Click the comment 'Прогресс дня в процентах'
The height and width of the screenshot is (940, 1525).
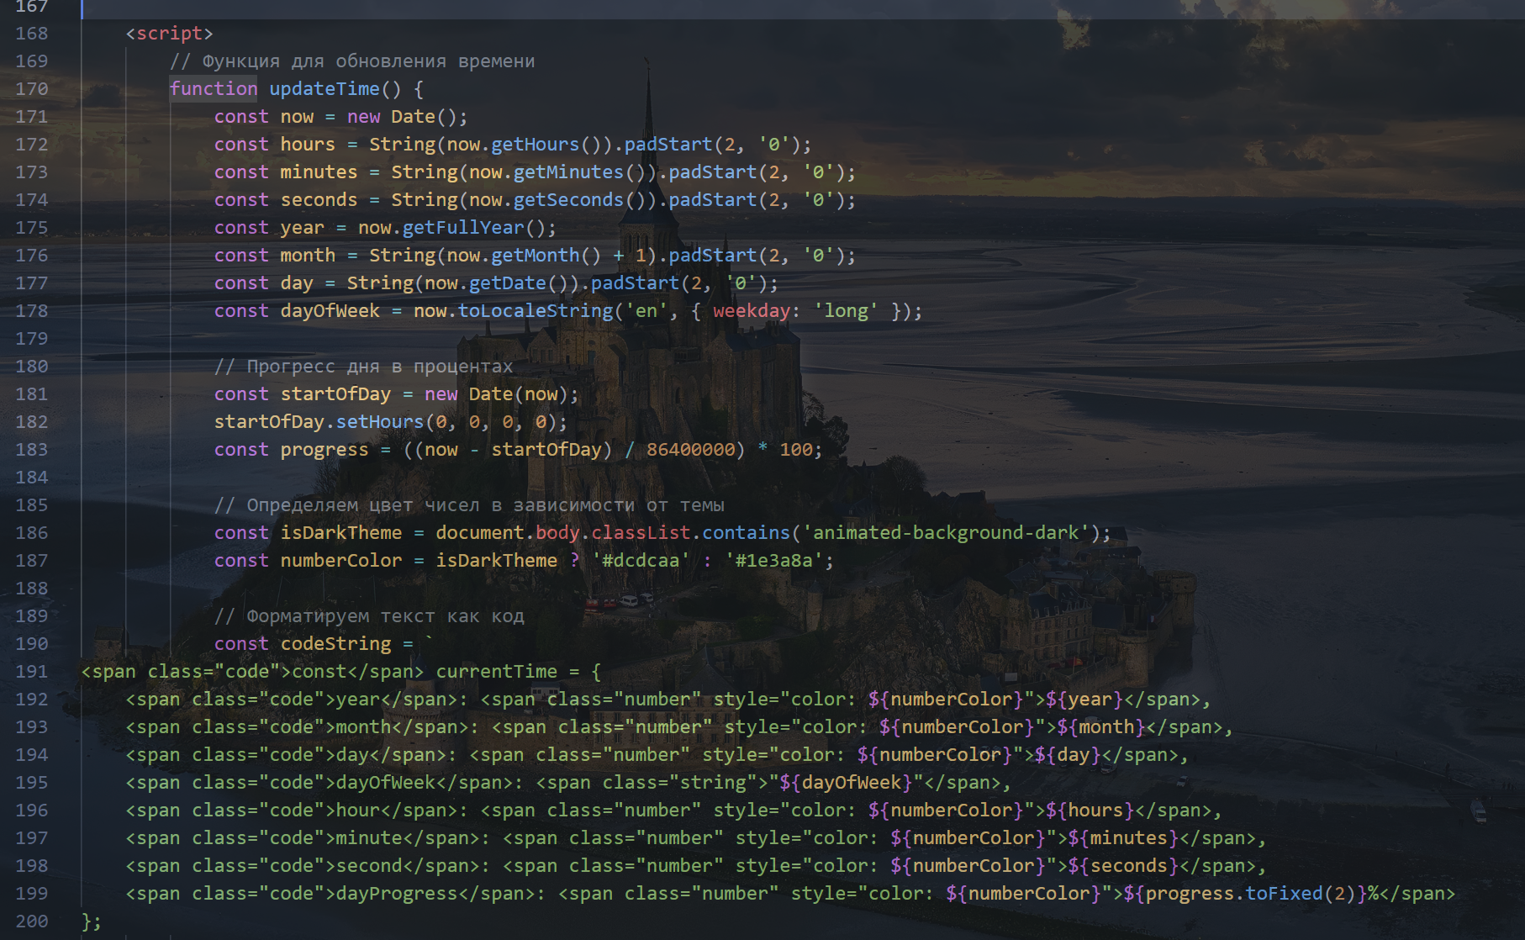pyautogui.click(x=363, y=367)
